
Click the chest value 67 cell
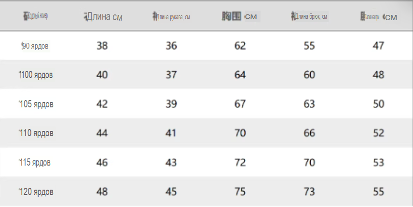(x=240, y=104)
